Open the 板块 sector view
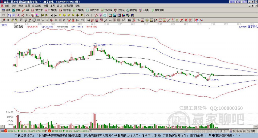 (x=16, y=10)
